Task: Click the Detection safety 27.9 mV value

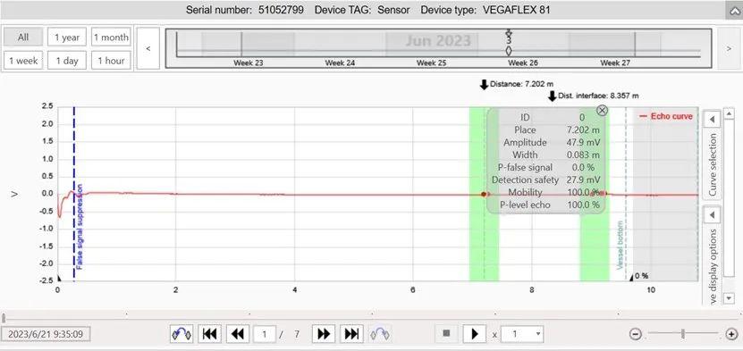Action: (x=583, y=180)
